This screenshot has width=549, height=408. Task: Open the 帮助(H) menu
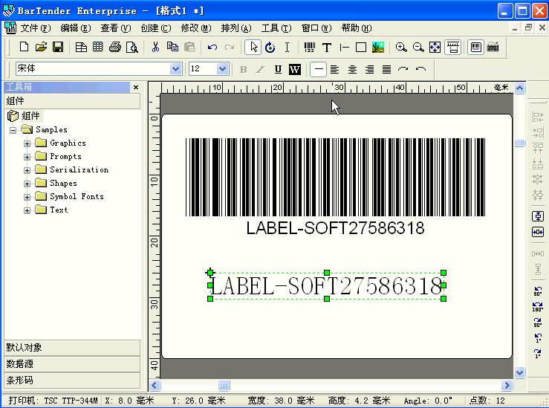click(357, 28)
